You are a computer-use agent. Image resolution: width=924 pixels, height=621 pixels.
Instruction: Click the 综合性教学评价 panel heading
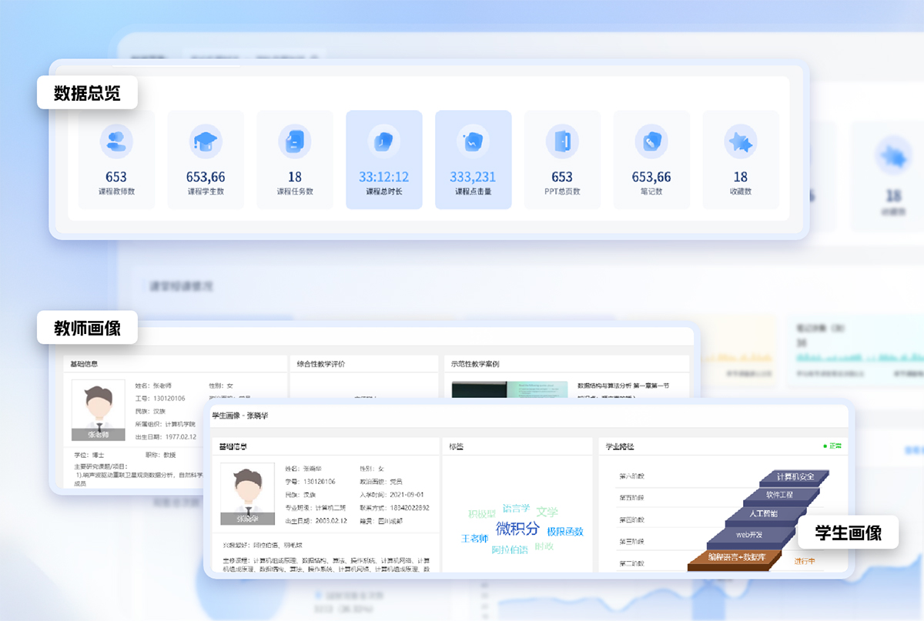(321, 364)
